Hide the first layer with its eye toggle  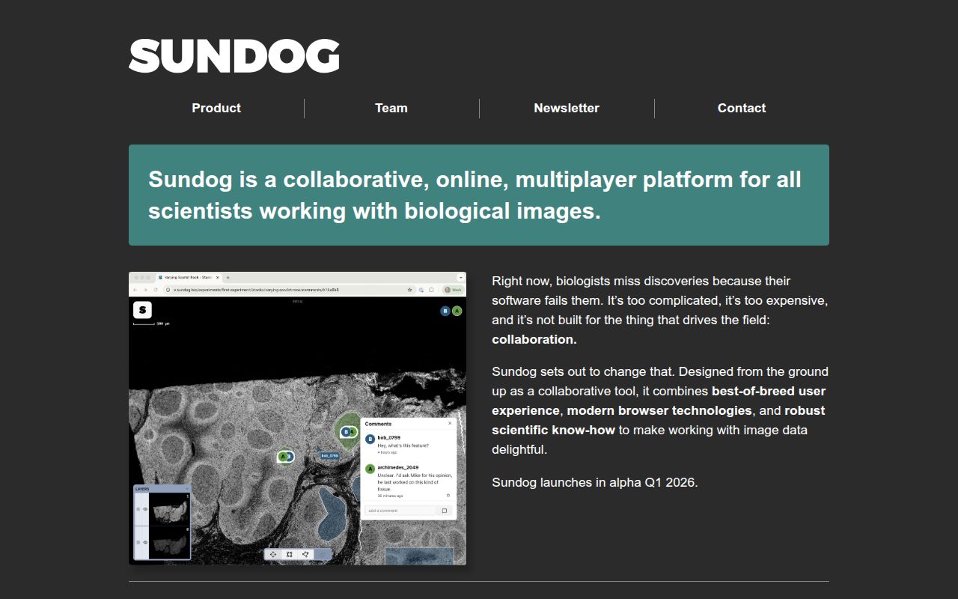point(145,508)
